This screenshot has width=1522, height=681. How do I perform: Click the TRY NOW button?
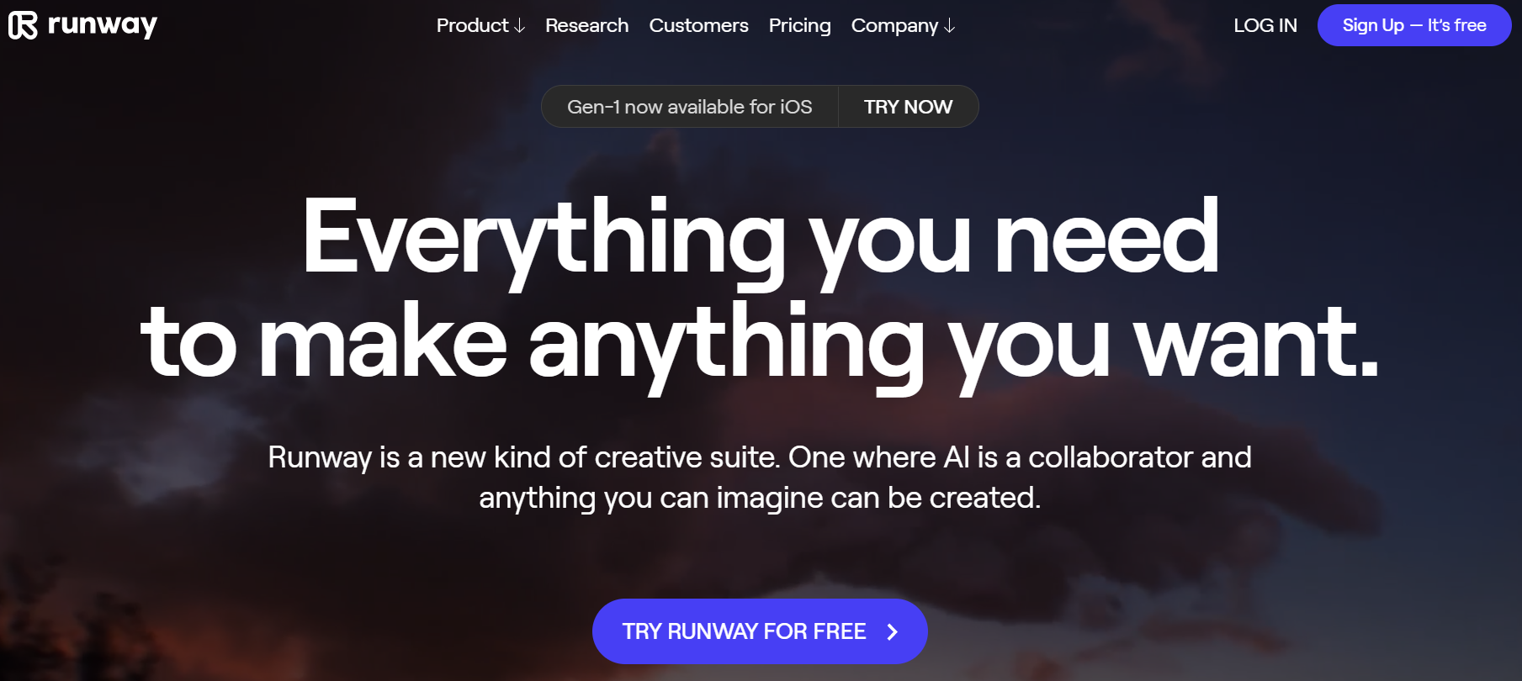(908, 107)
